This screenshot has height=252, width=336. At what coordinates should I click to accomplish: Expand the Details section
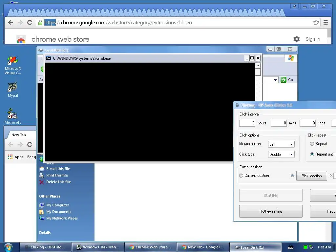click(45, 233)
